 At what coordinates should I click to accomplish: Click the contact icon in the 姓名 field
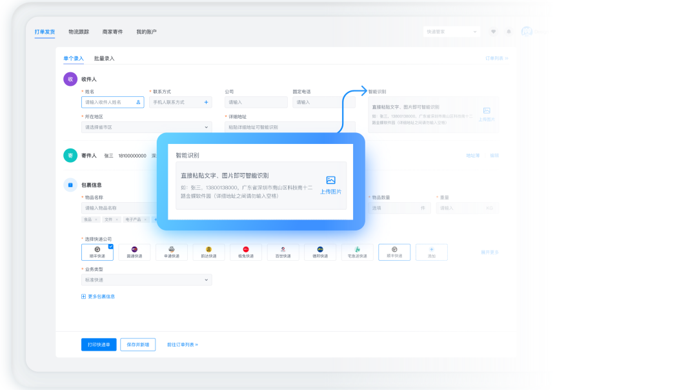pos(138,102)
